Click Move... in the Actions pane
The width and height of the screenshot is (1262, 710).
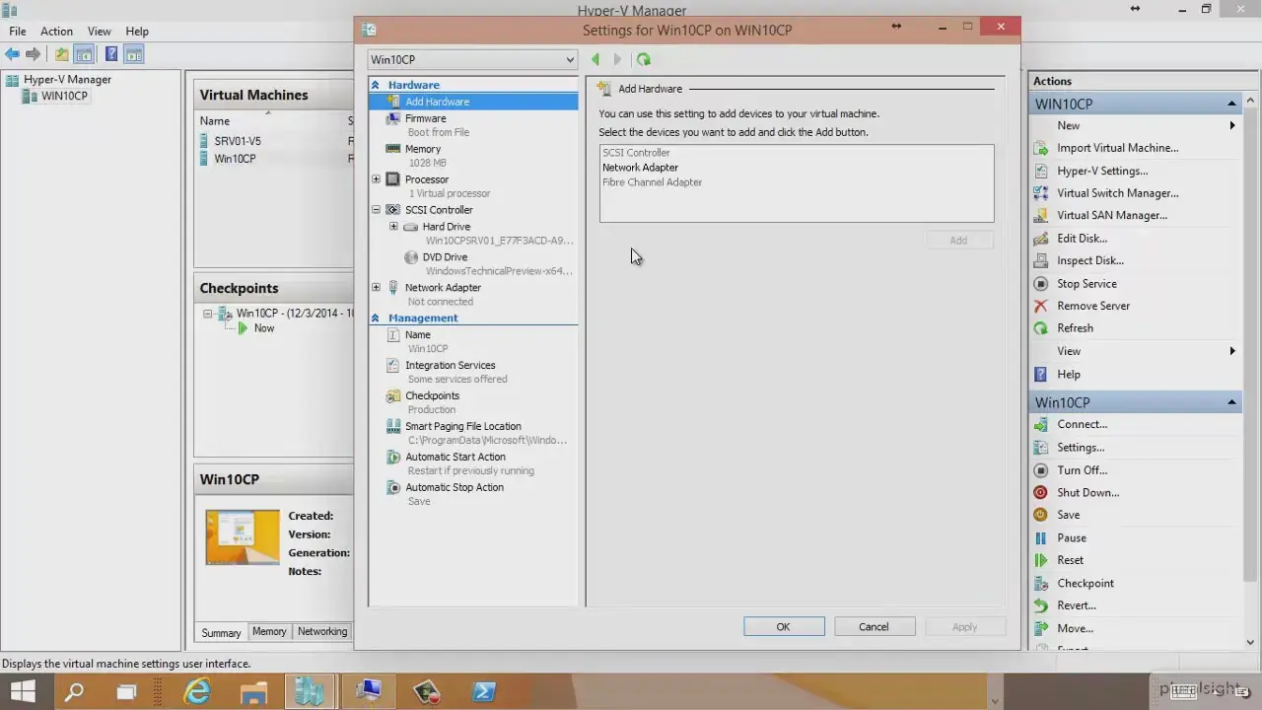pyautogui.click(x=1075, y=628)
